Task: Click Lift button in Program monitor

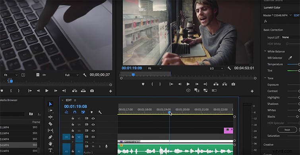Action: [216, 84]
